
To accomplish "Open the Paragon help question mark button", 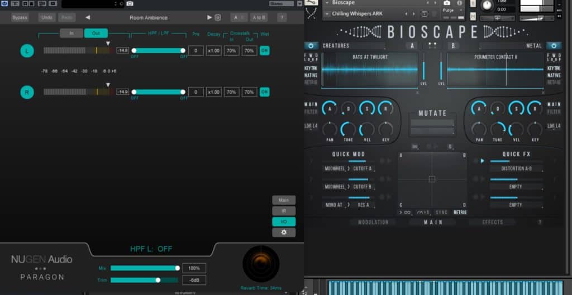I will [x=282, y=17].
